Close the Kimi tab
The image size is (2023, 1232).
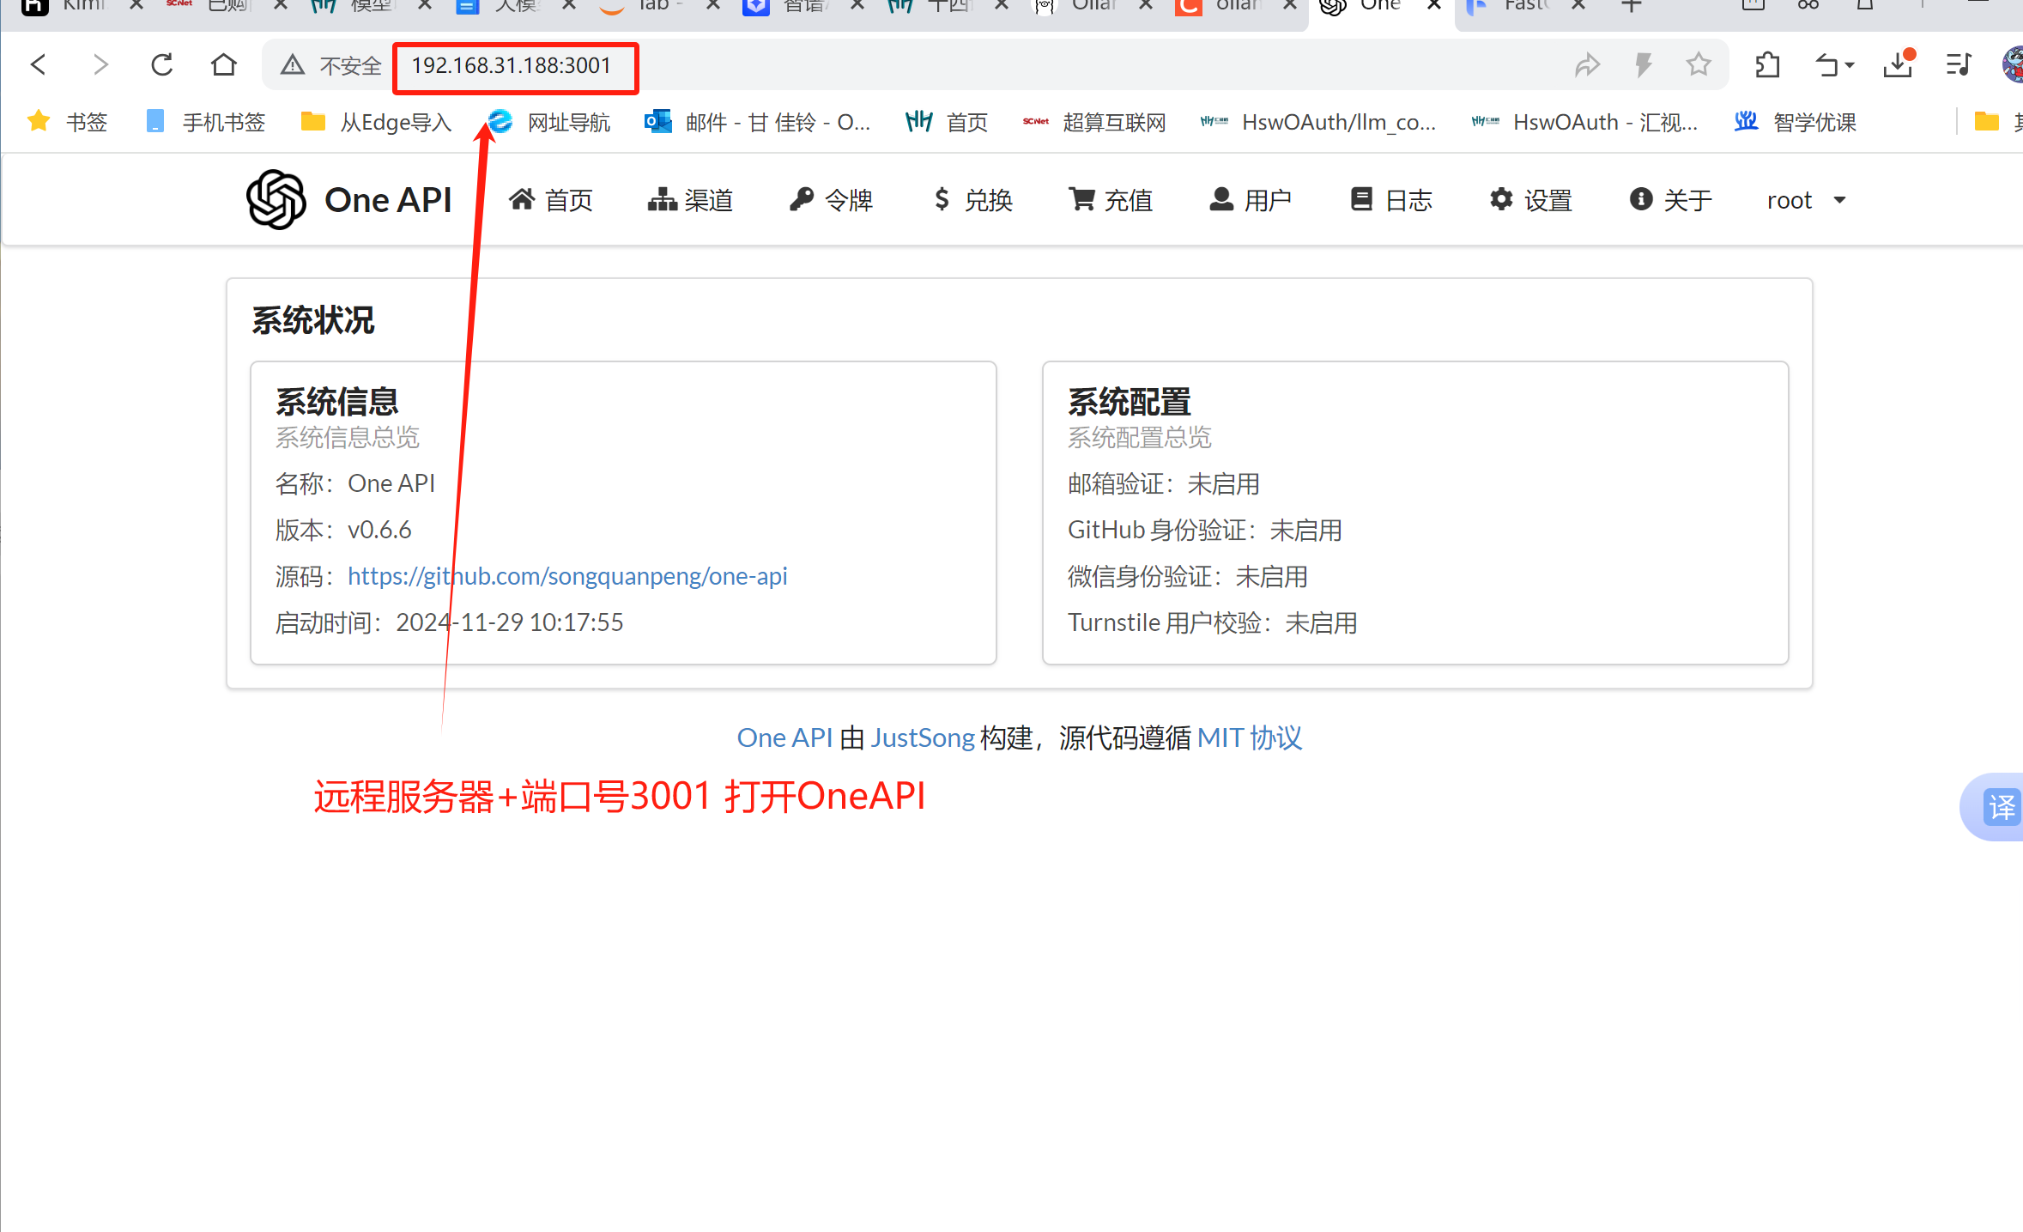[136, 6]
